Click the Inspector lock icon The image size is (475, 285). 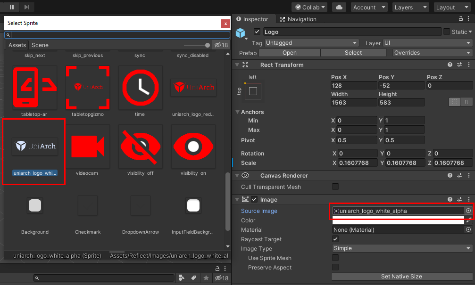(461, 19)
